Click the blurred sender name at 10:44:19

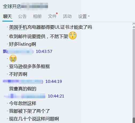(23, 82)
